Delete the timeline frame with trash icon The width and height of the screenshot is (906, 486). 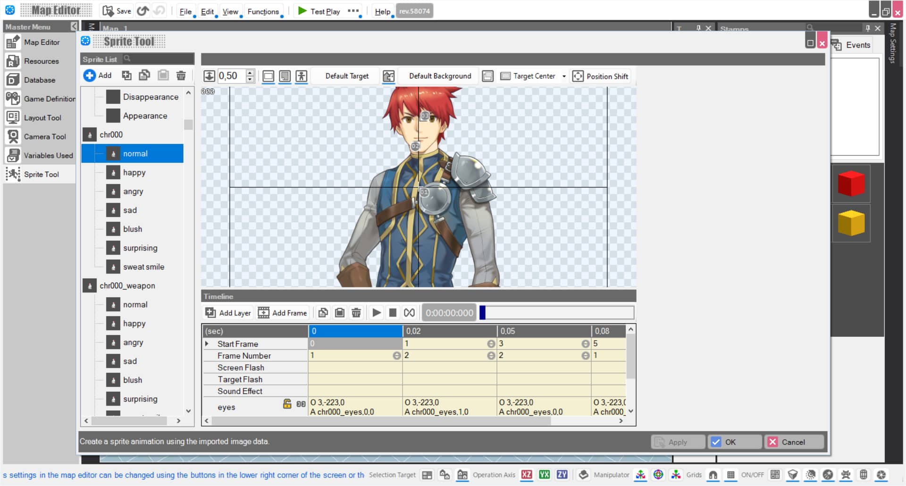point(356,313)
